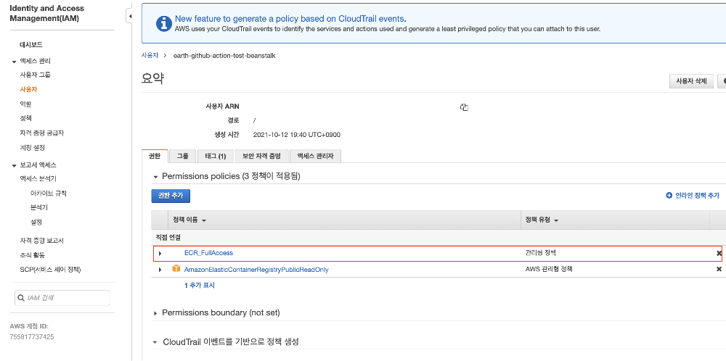The height and width of the screenshot is (361, 726).
Task: Click info icon in CloudTrail banner
Action: click(164, 24)
